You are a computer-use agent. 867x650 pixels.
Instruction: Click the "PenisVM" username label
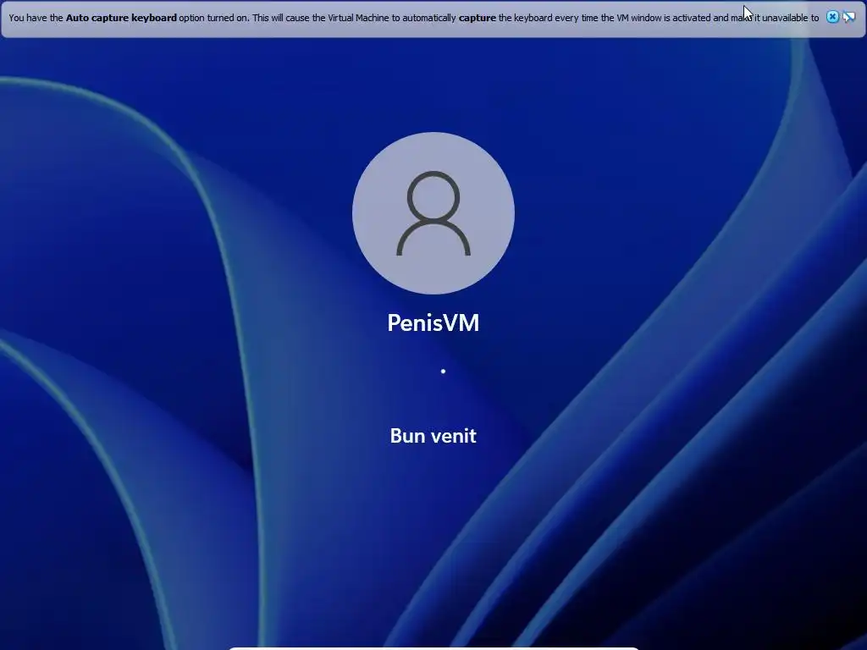(x=433, y=322)
